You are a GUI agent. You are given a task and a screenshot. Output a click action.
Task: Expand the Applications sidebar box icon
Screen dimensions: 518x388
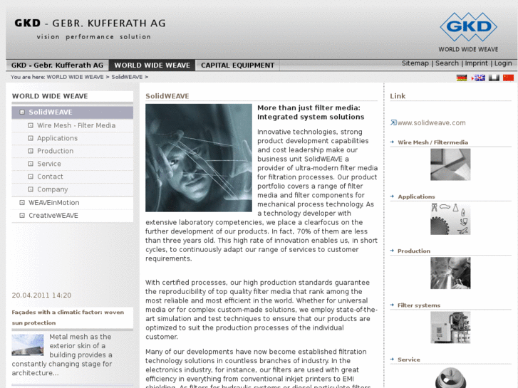[x=31, y=138]
